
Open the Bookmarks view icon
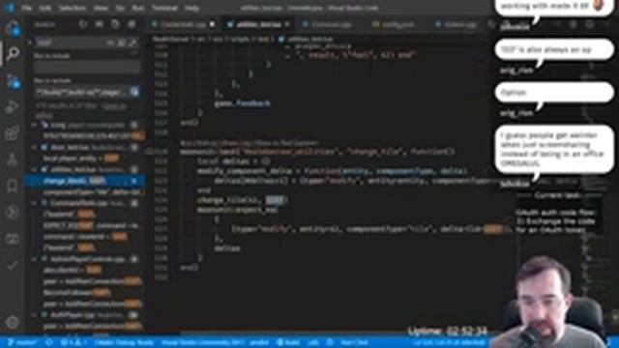pyautogui.click(x=13, y=186)
